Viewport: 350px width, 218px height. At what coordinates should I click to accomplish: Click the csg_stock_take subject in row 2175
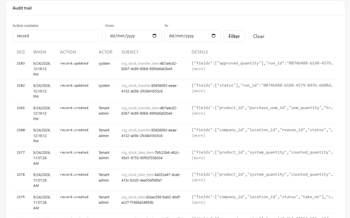tap(151, 200)
